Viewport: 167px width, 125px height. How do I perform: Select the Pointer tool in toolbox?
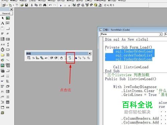pyautogui.click(x=3, y=18)
